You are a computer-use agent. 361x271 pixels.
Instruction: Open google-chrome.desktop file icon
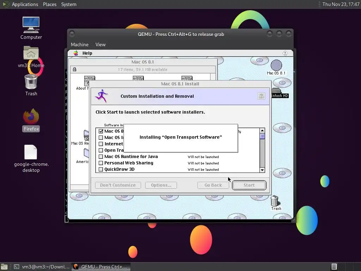click(x=31, y=152)
